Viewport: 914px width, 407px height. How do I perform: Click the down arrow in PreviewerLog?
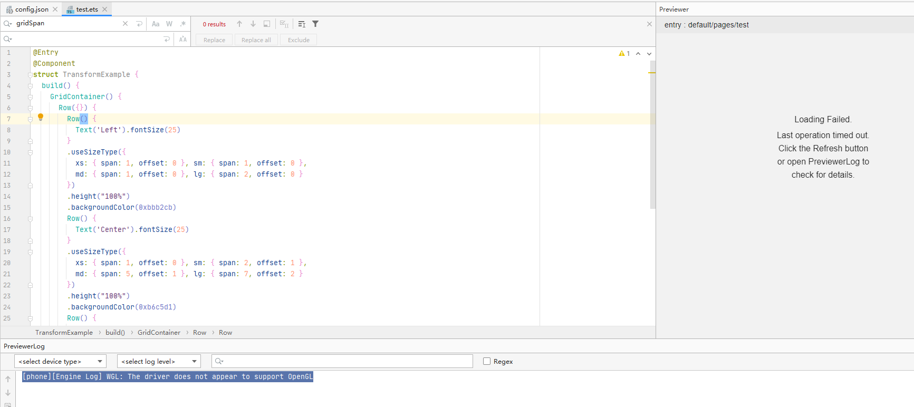coord(8,393)
